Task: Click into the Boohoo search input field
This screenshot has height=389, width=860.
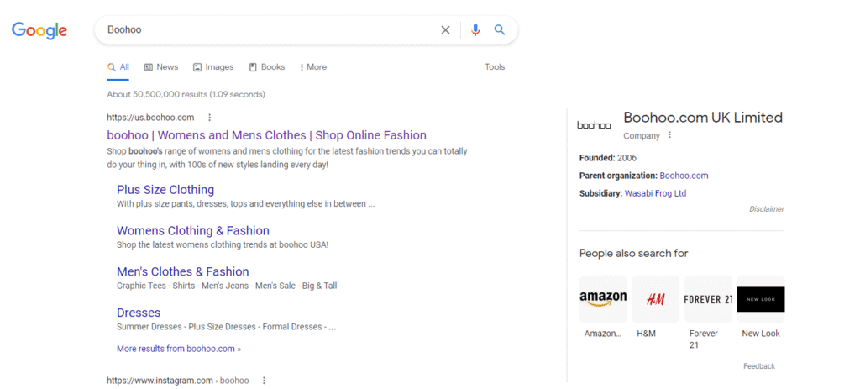Action: click(x=269, y=30)
